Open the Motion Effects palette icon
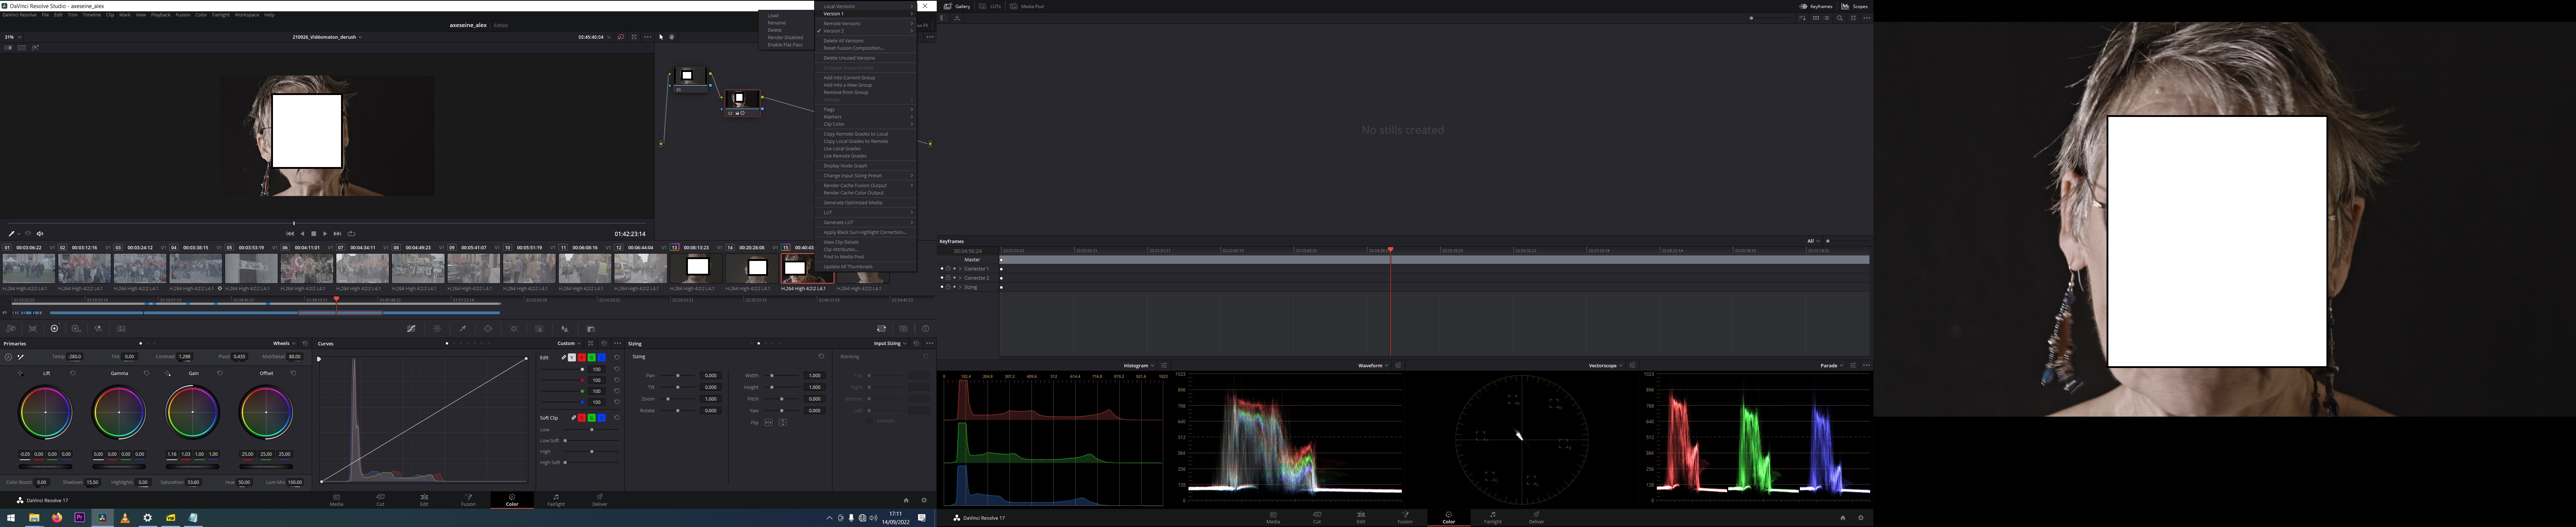This screenshot has width=2576, height=527. pos(121,329)
